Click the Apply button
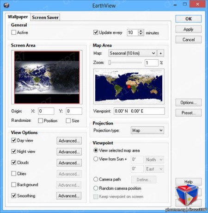The width and height of the screenshot is (208, 213). point(189,29)
